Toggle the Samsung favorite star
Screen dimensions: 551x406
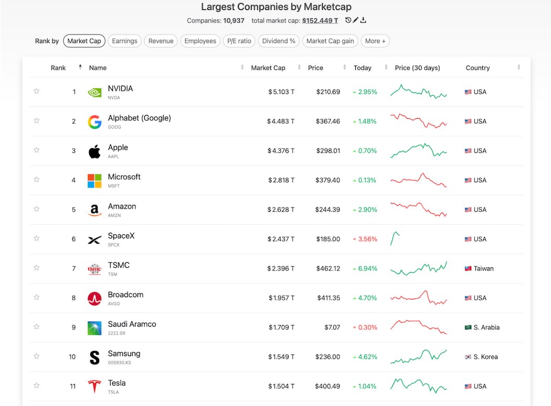36,356
